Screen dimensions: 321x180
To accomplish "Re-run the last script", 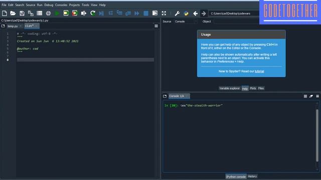I will pyautogui.click(x=93, y=13).
